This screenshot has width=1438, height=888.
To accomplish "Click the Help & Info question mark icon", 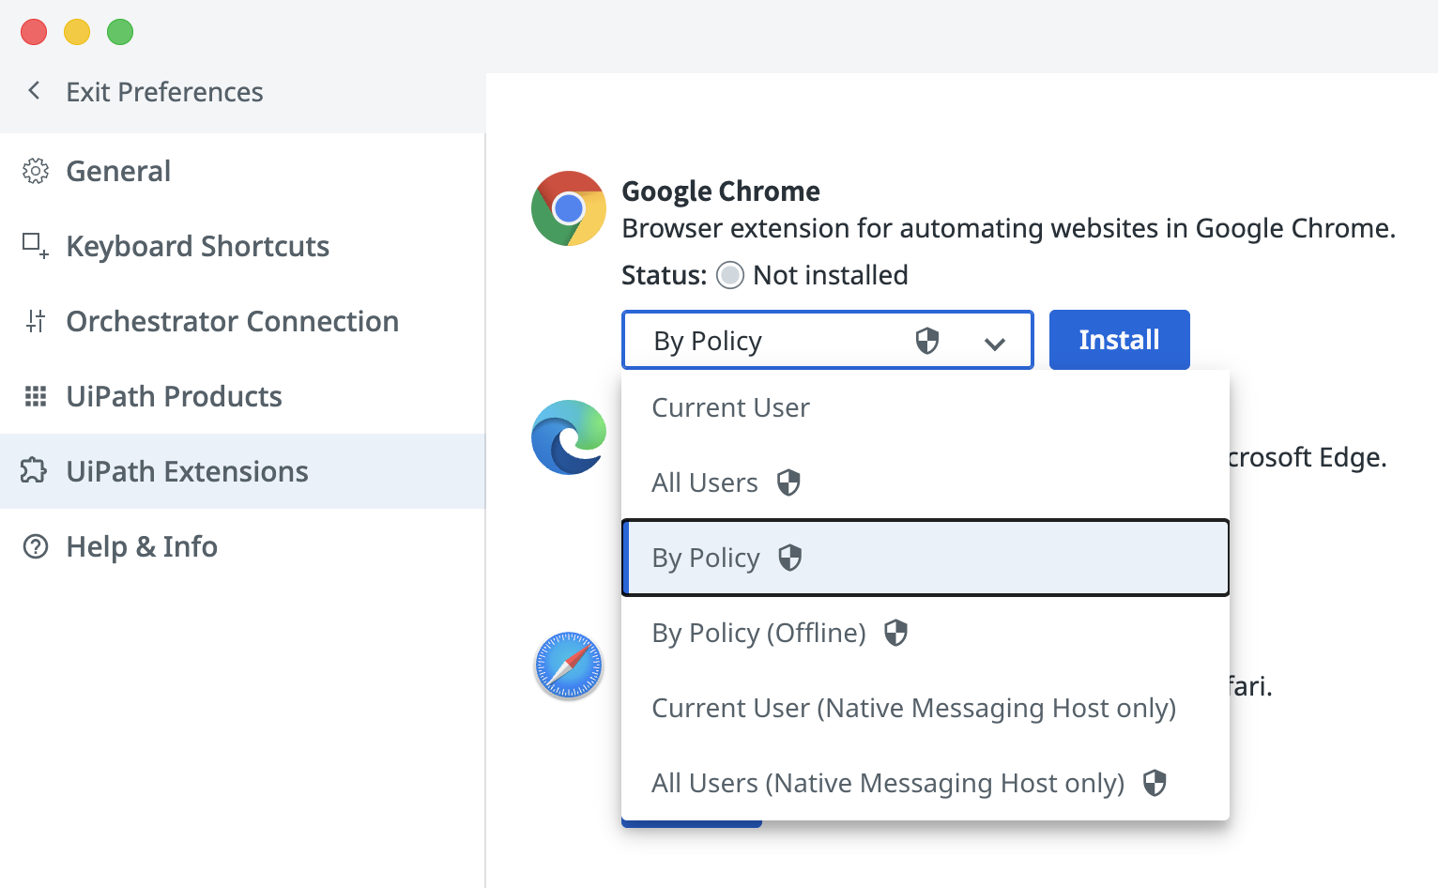I will click(36, 546).
